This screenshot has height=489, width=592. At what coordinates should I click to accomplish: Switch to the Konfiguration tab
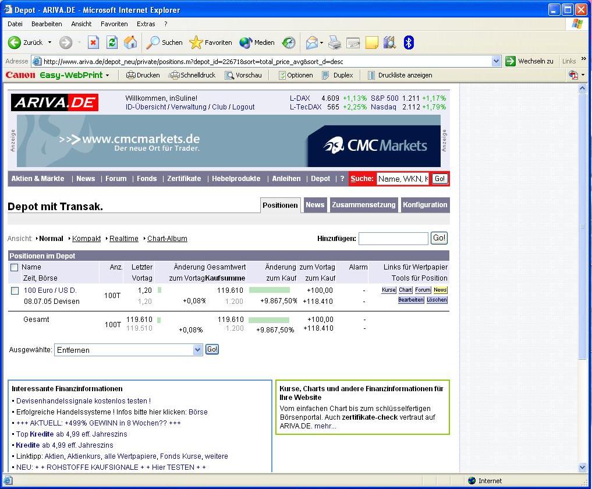click(425, 205)
